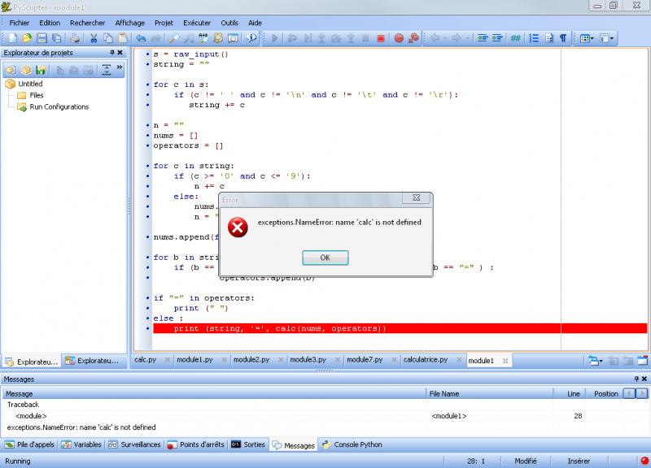The width and height of the screenshot is (651, 468).
Task: Run the script with the play icon
Action: click(274, 38)
